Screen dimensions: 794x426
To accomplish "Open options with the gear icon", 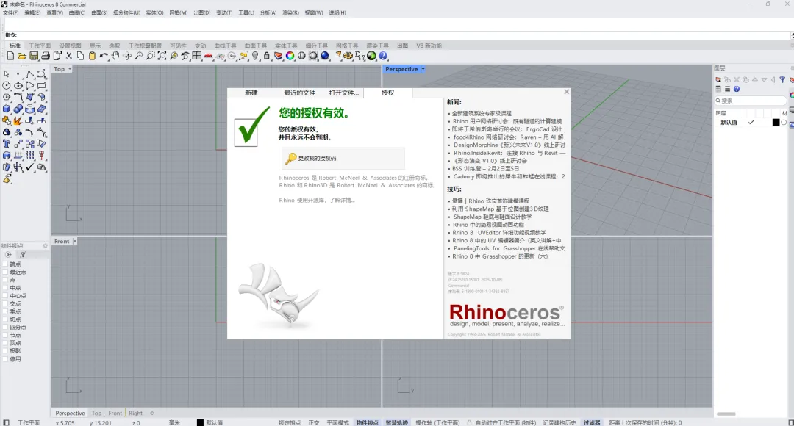I will [x=348, y=56].
